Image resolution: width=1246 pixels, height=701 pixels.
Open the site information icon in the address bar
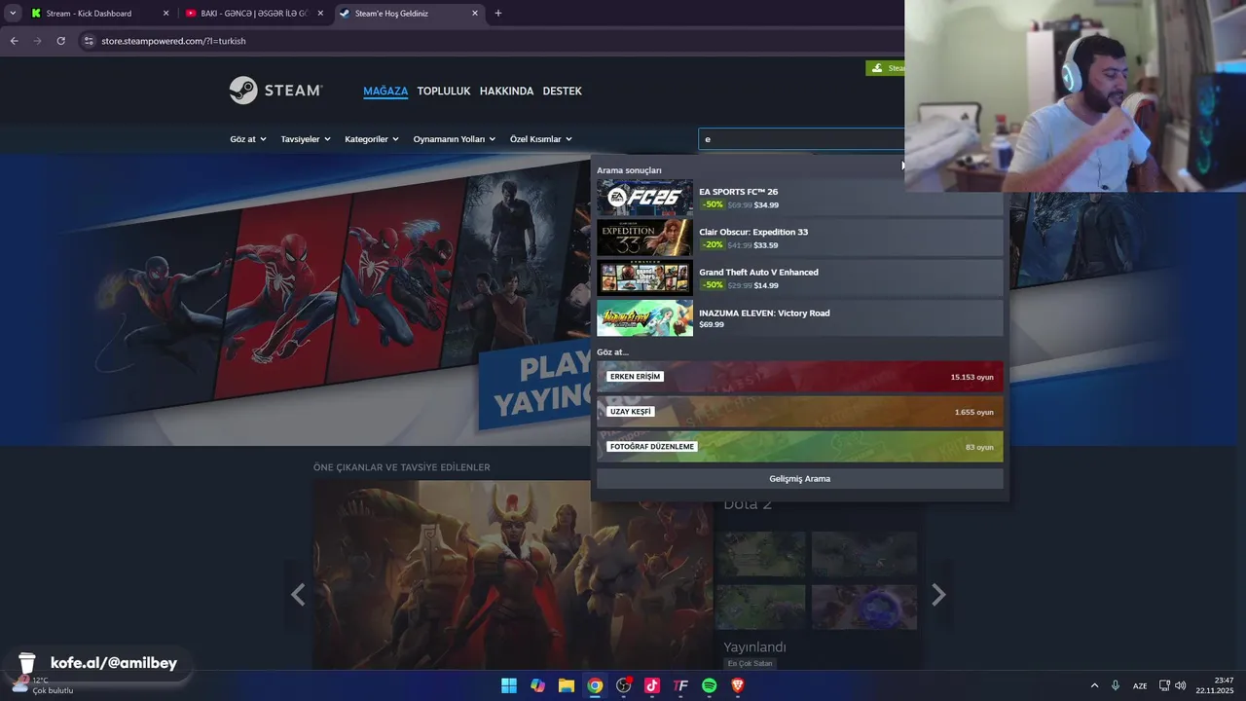coord(89,41)
